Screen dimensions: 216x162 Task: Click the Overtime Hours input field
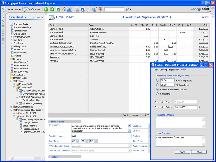(x=102, y=136)
